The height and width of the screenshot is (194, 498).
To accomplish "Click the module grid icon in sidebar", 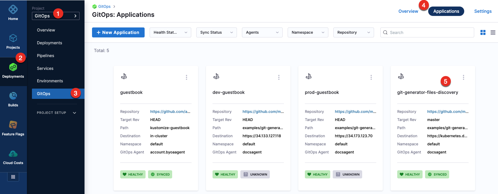I will 13,177.
